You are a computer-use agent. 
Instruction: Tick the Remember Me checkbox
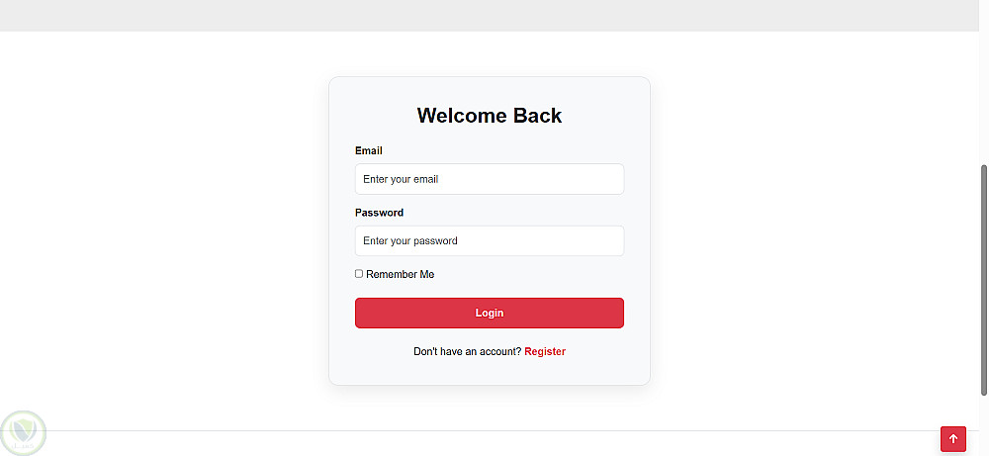tap(359, 274)
